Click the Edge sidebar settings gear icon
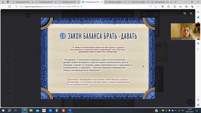Viewport: 201px width, 113px height. pyautogui.click(x=198, y=105)
